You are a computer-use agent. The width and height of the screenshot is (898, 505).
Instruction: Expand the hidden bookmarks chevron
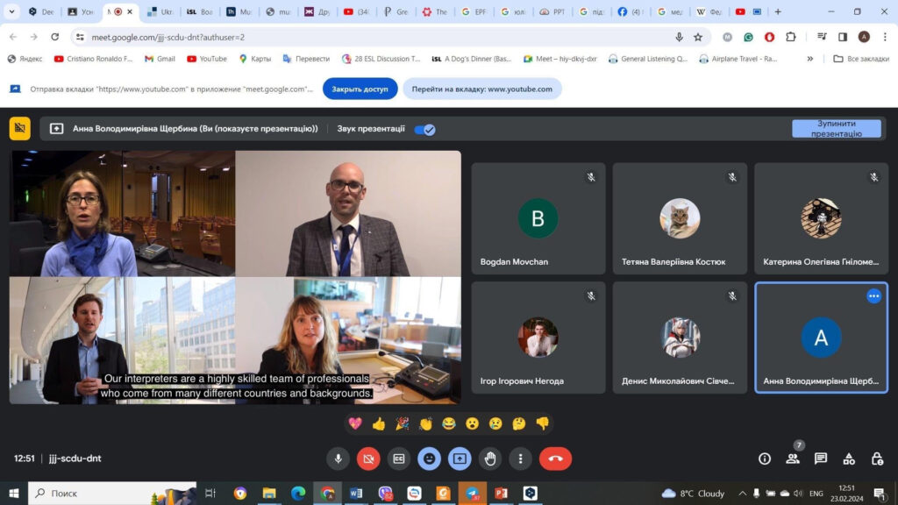point(809,59)
